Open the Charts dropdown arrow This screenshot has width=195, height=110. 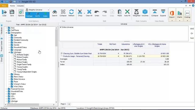tap(179, 20)
